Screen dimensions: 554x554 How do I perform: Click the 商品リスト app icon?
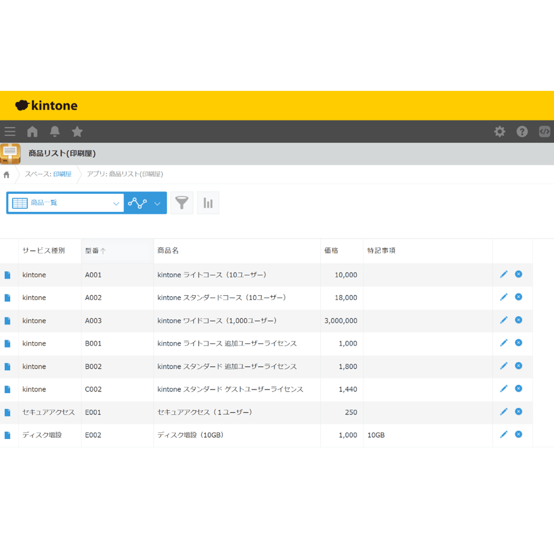coord(10,154)
